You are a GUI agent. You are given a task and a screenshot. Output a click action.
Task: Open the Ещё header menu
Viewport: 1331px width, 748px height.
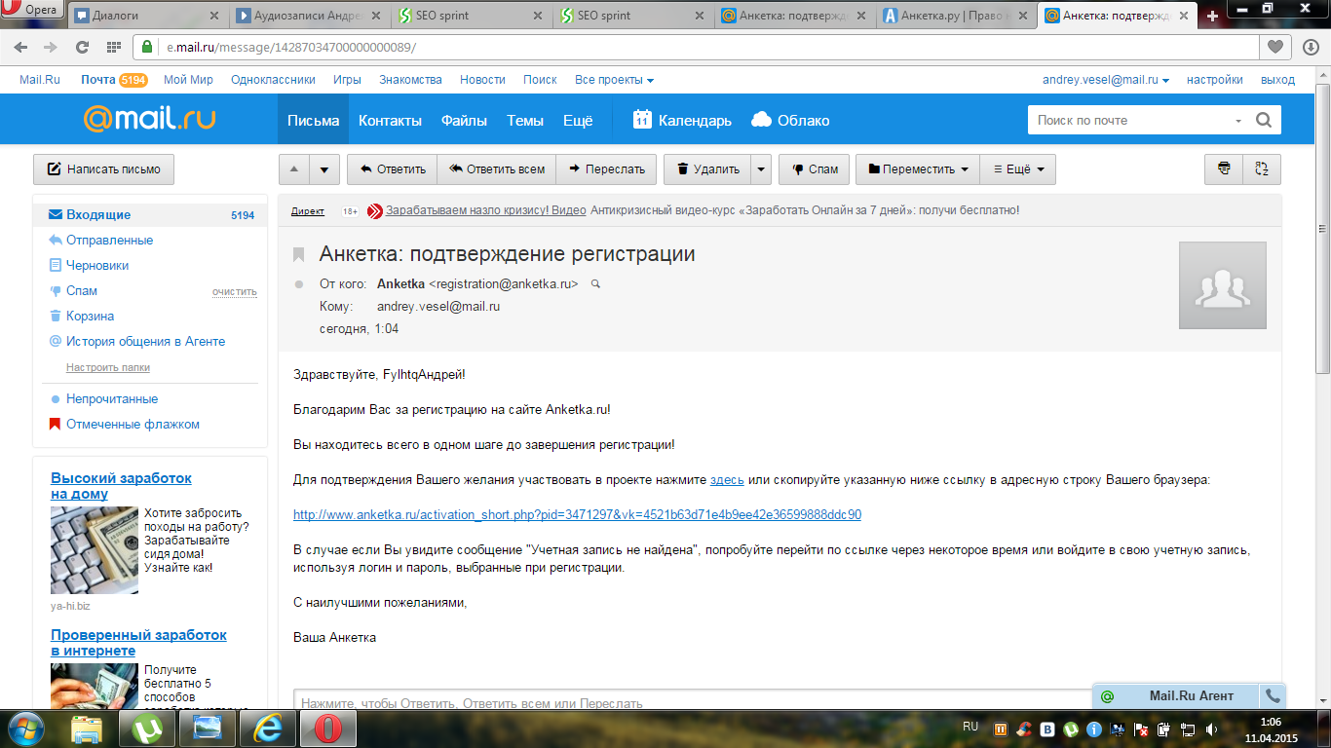tap(578, 121)
